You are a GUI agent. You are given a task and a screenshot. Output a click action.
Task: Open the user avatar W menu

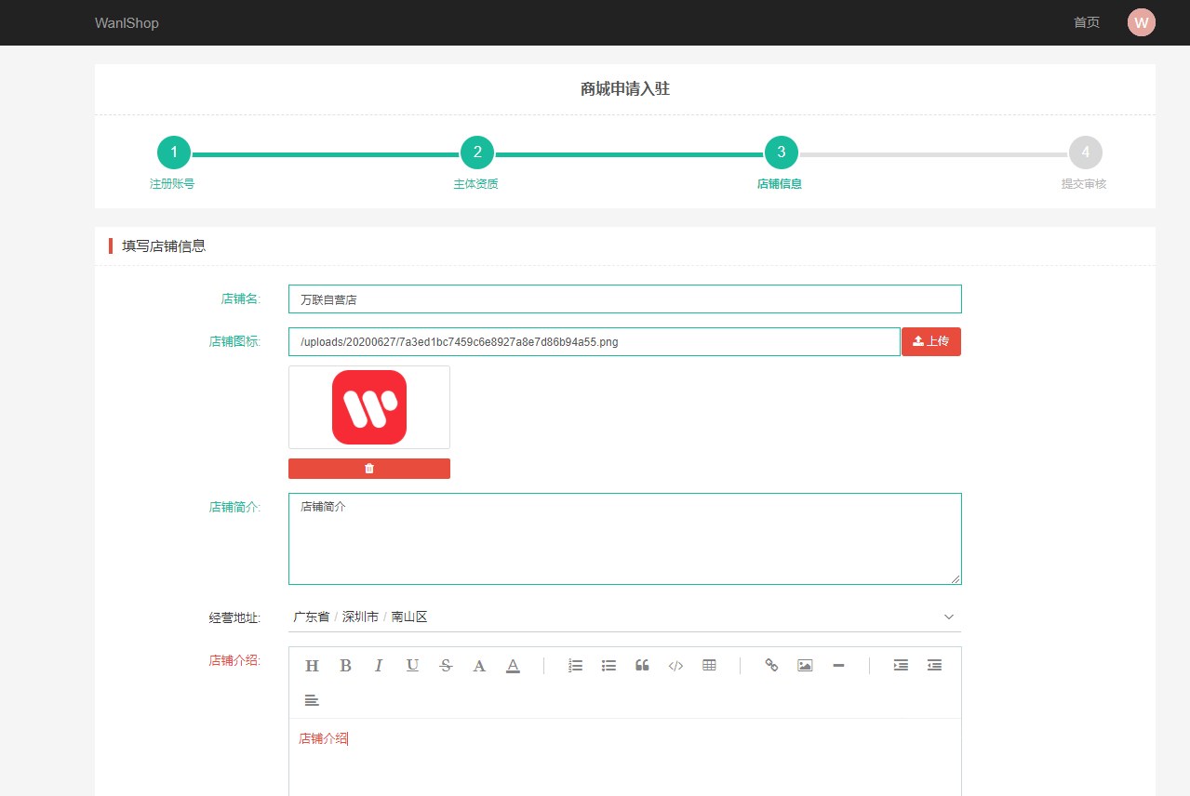tap(1141, 22)
